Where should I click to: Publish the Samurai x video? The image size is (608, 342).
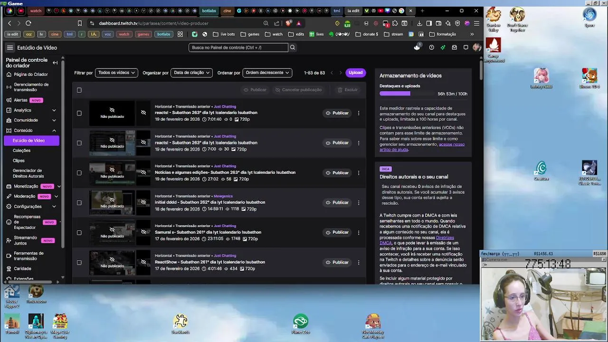point(337,232)
